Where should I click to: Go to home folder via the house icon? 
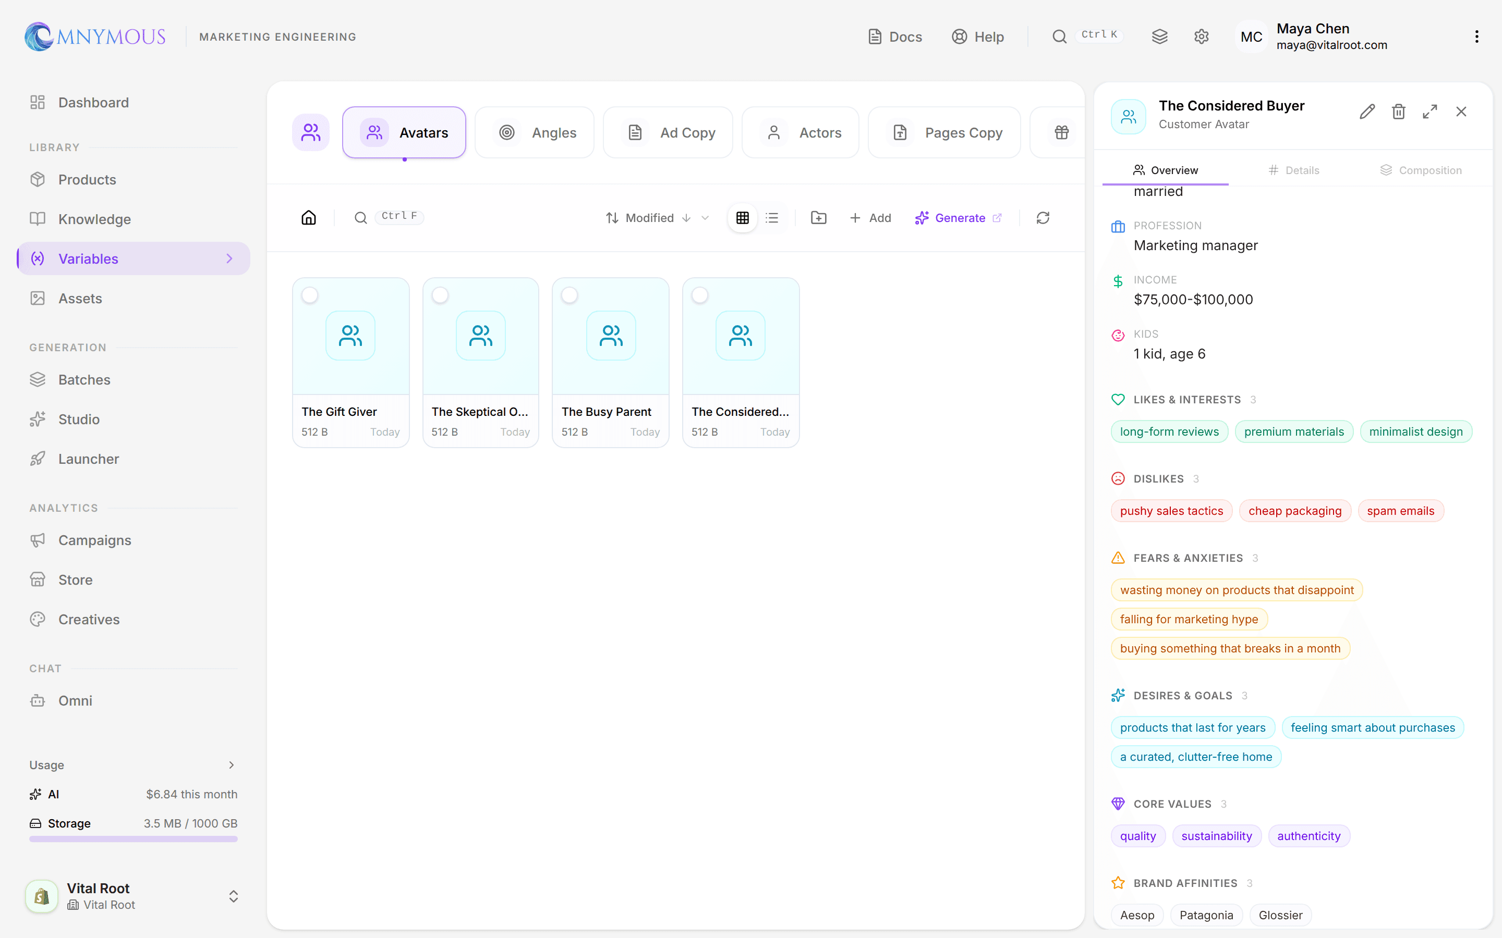click(x=308, y=218)
